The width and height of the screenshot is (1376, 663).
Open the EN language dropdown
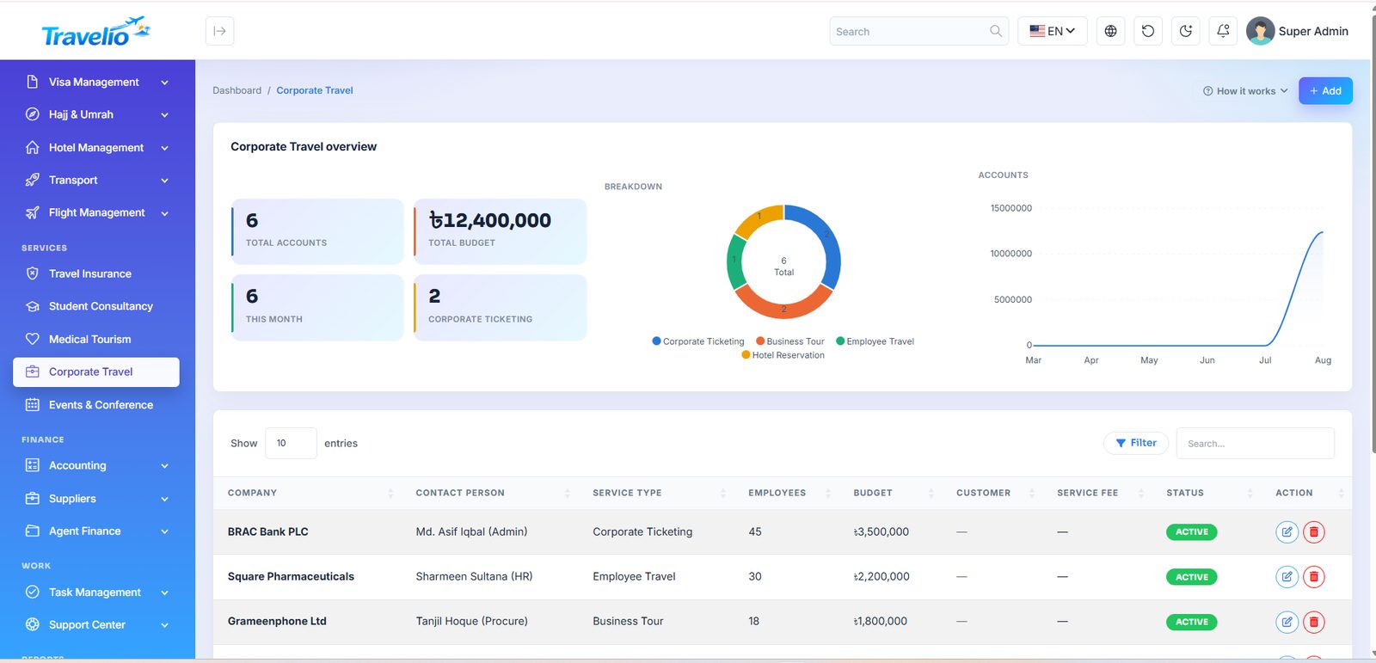tap(1053, 31)
